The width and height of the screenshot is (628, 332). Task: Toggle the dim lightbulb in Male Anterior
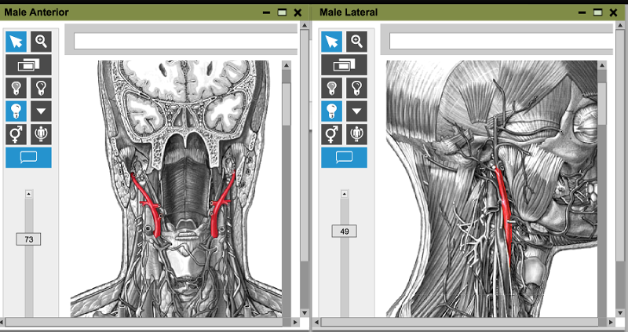coord(16,88)
